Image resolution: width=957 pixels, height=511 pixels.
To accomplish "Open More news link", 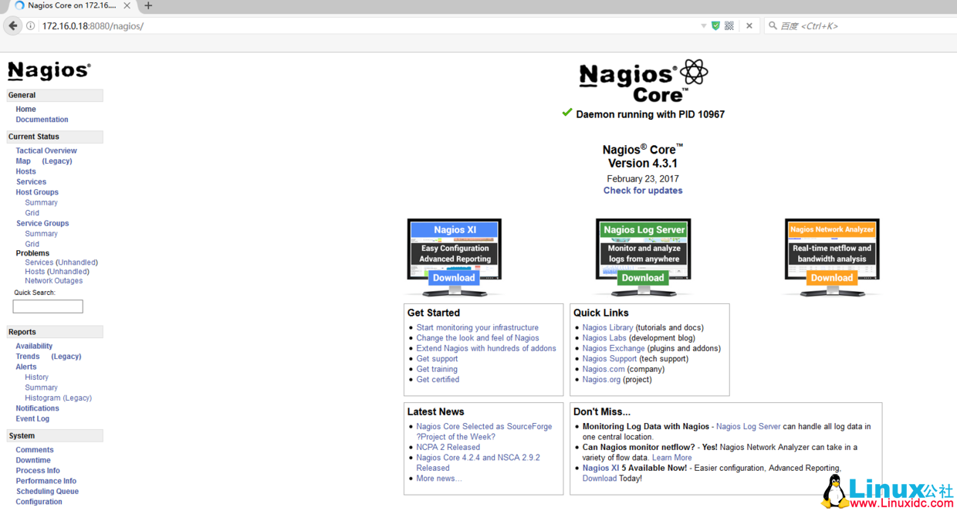I will point(439,479).
